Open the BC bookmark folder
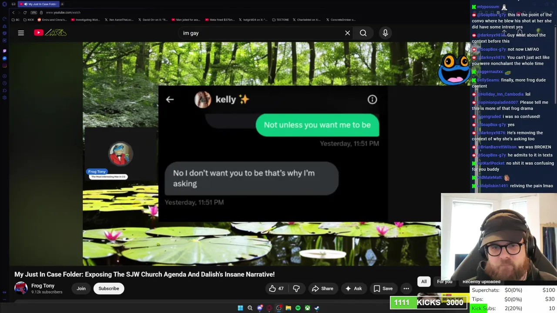557x313 pixels. [x=15, y=20]
